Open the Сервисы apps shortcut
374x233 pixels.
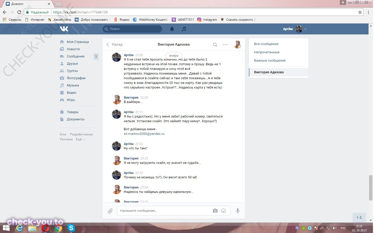12,20
